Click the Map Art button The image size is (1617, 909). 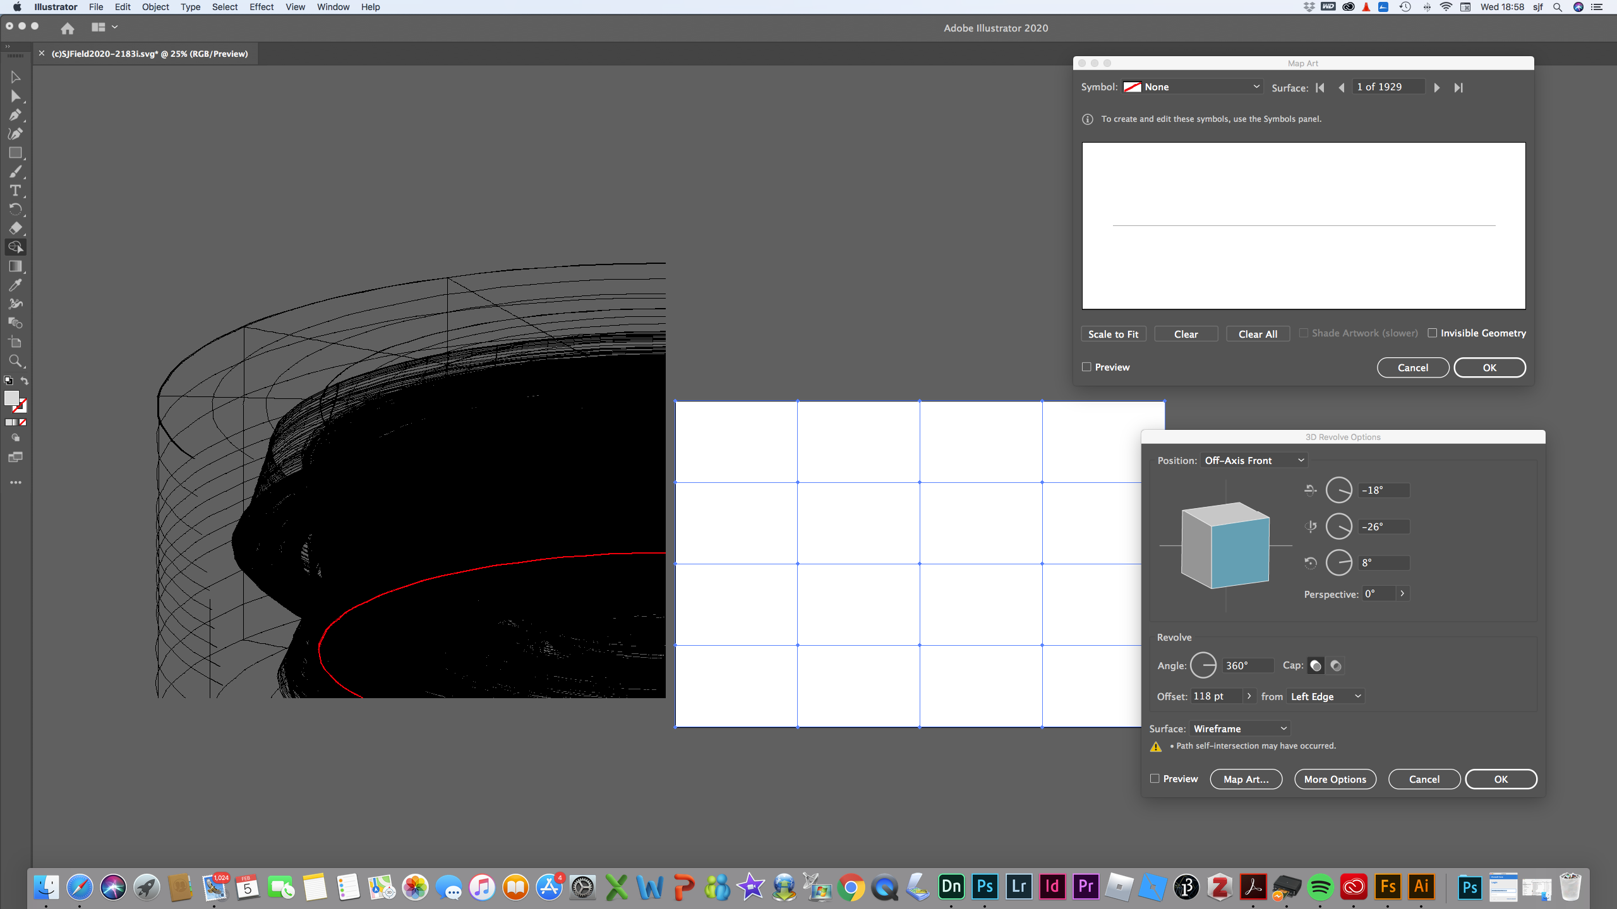pyautogui.click(x=1246, y=779)
